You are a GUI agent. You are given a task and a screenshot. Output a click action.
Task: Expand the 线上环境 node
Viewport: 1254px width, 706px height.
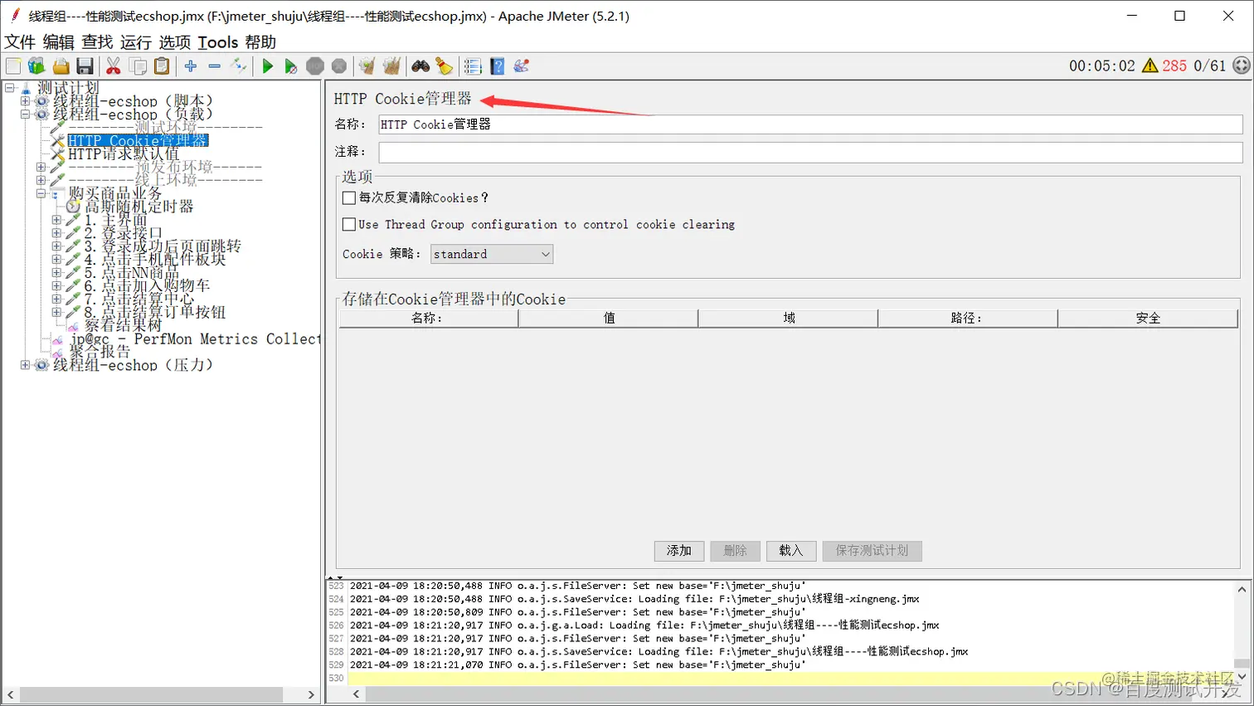pyautogui.click(x=41, y=180)
